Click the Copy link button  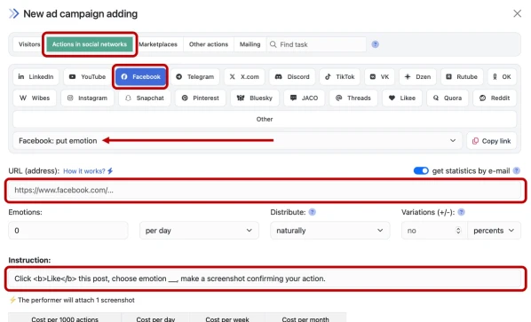pos(491,141)
